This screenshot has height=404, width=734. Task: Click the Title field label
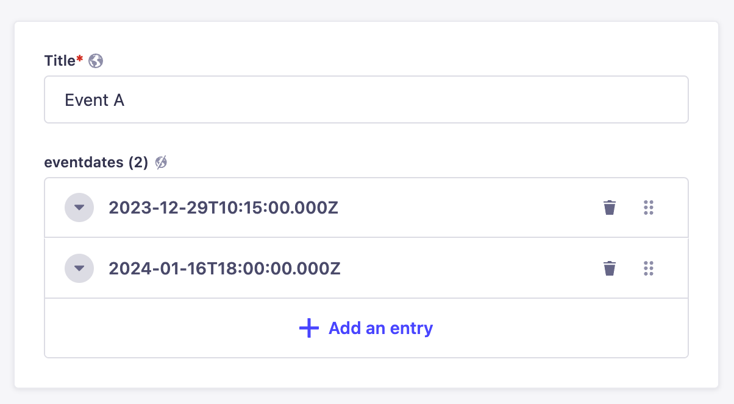click(x=59, y=61)
